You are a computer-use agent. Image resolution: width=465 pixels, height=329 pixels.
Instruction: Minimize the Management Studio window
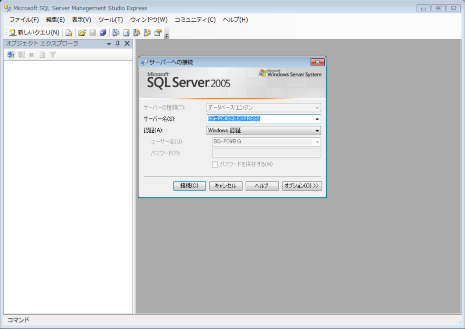point(423,8)
